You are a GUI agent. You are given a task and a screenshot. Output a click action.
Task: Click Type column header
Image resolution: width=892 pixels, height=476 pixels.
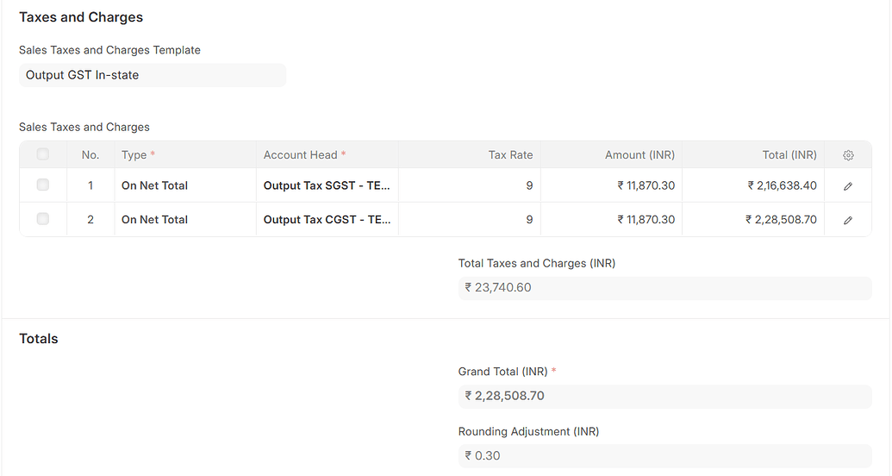pyautogui.click(x=185, y=155)
